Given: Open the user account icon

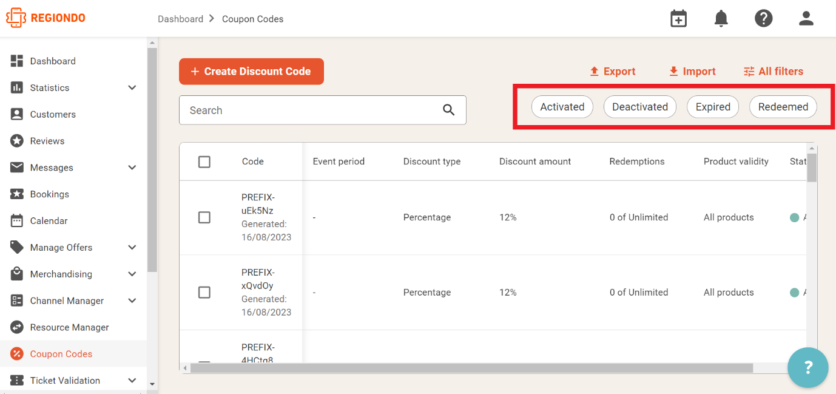Looking at the screenshot, I should point(806,18).
